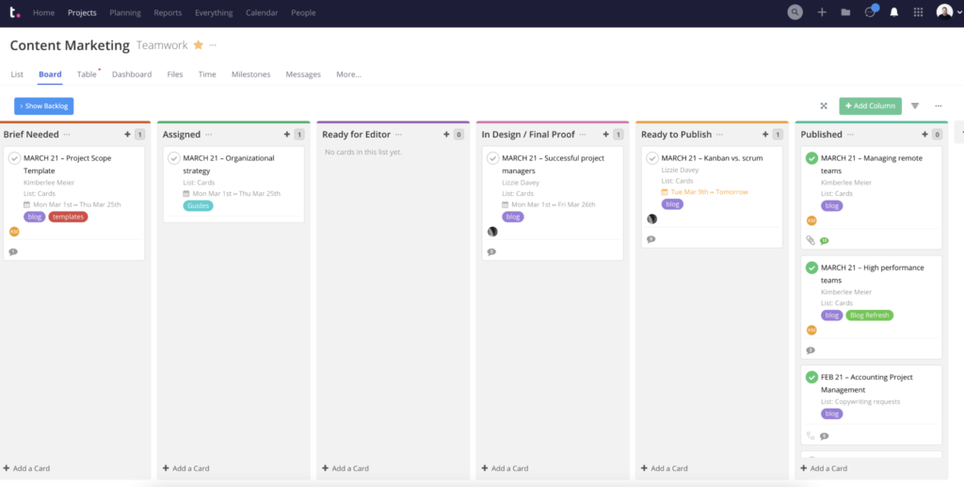The height and width of the screenshot is (487, 964).
Task: Mark Project Scope Template card complete
Action: (x=14, y=158)
